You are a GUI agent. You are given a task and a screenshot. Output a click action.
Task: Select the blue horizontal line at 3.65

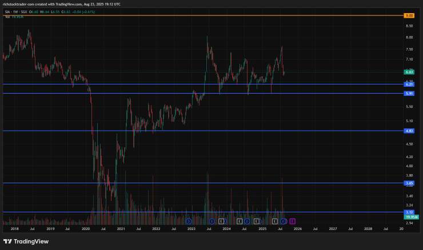click(202, 183)
